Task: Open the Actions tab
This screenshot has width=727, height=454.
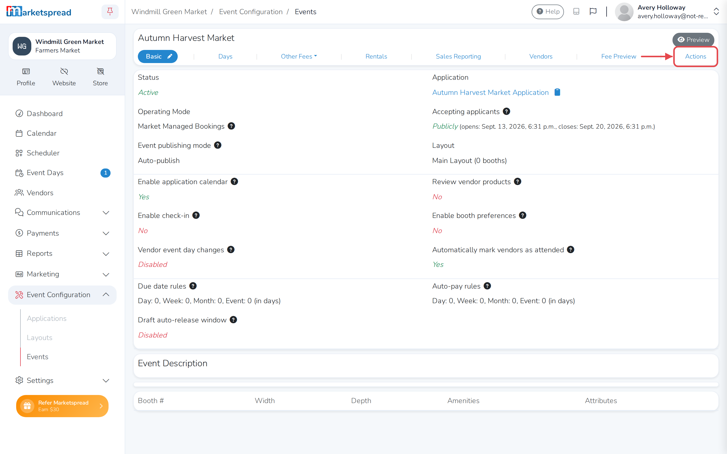Action: (x=695, y=56)
